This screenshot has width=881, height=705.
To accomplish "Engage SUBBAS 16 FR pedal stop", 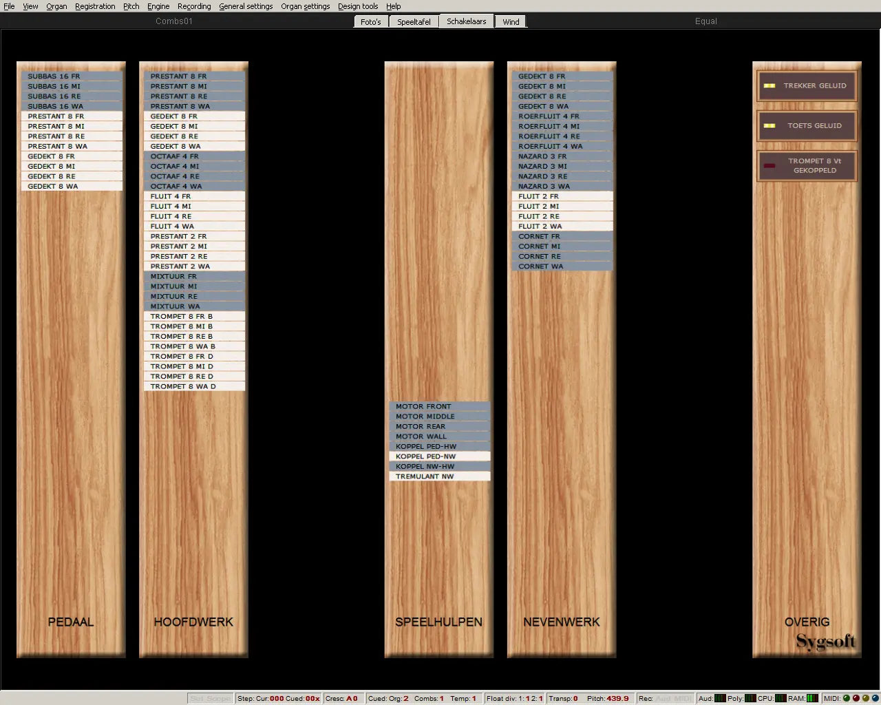I will (x=72, y=76).
